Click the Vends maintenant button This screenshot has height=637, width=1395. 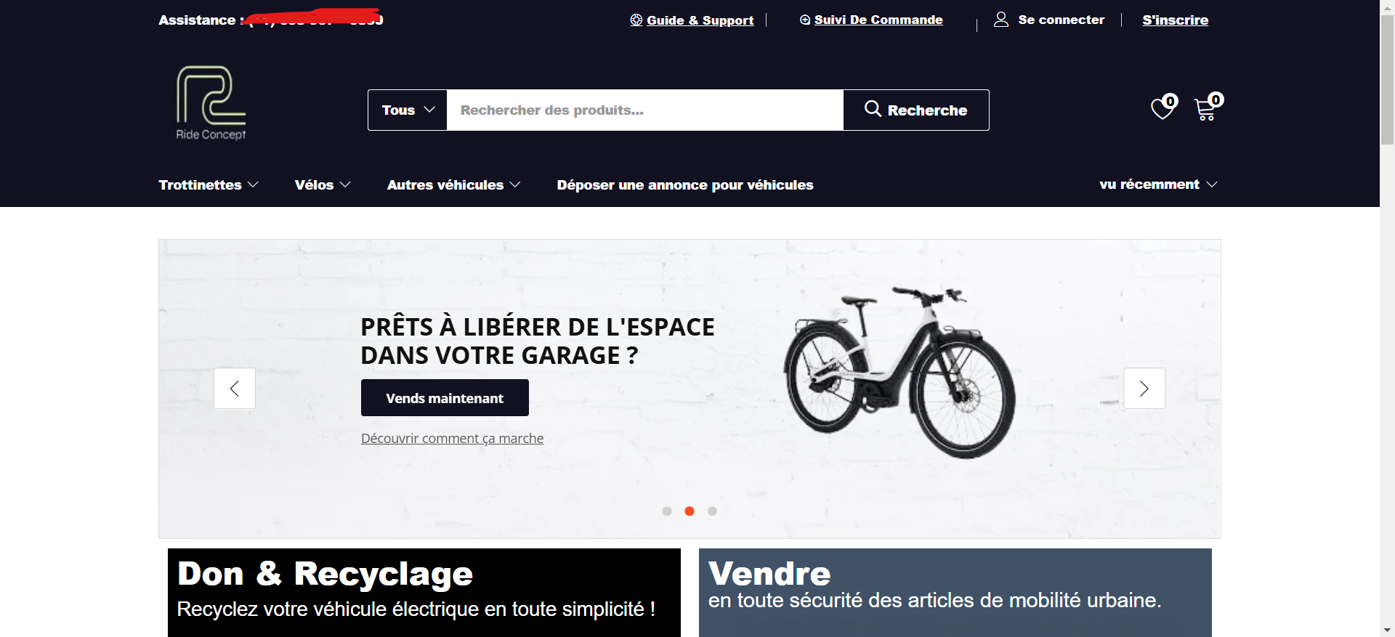tap(445, 398)
